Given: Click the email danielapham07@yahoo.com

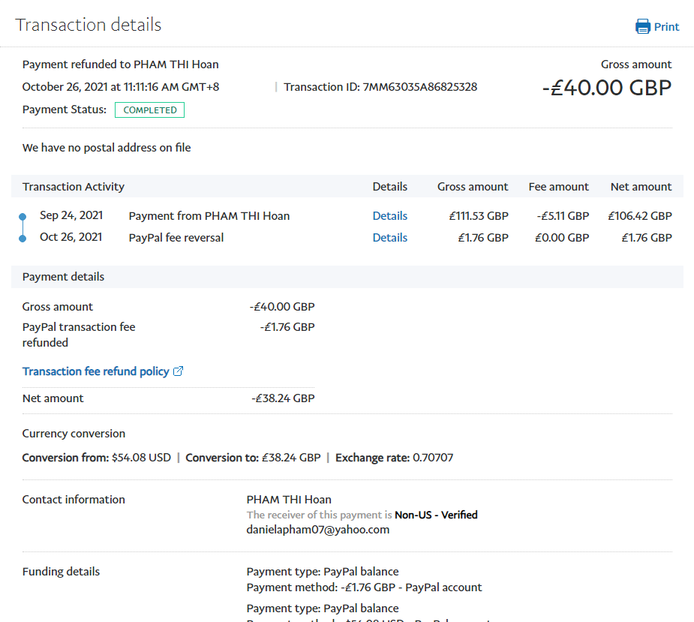Looking at the screenshot, I should [x=318, y=530].
